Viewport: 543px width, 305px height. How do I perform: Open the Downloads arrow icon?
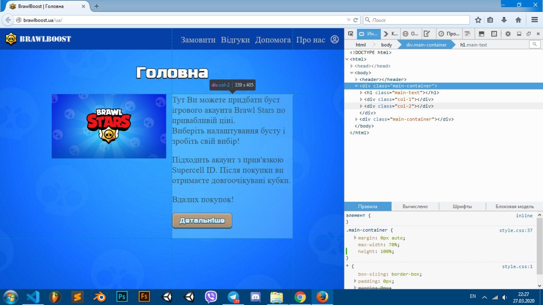(x=504, y=20)
